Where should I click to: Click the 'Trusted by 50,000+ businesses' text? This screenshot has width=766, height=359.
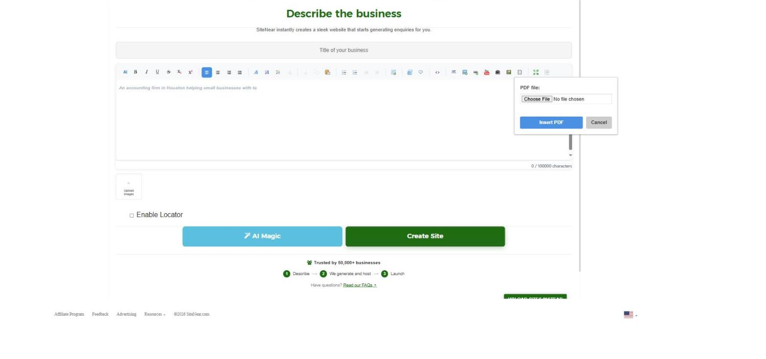coord(347,263)
